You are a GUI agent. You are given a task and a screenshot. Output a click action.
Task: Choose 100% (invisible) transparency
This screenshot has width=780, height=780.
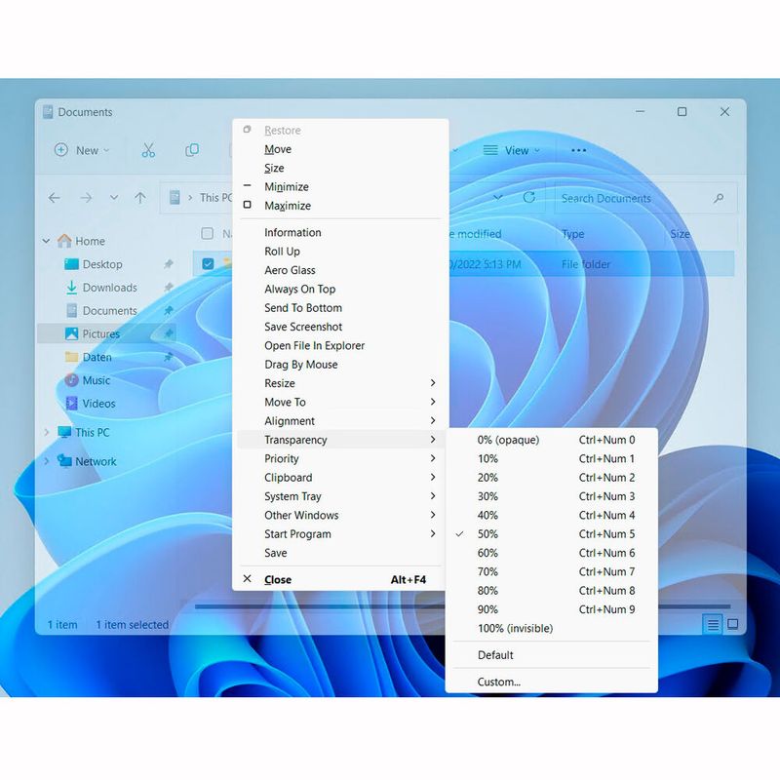(x=552, y=628)
